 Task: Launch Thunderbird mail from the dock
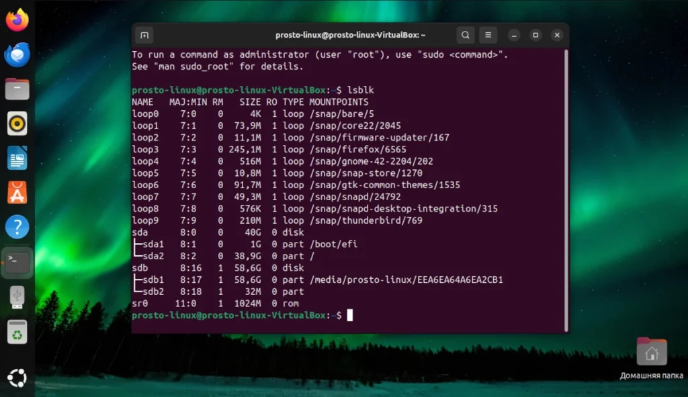(17, 54)
